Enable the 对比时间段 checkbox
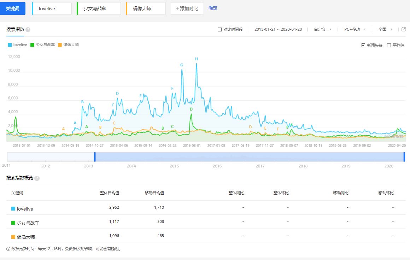 coord(219,30)
